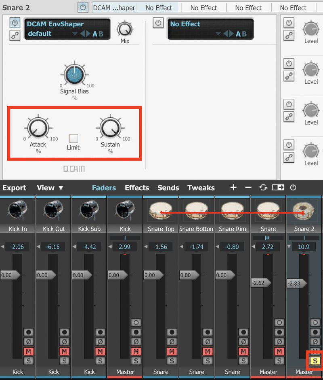Click the circle output button on Kick bus

tap(136, 323)
